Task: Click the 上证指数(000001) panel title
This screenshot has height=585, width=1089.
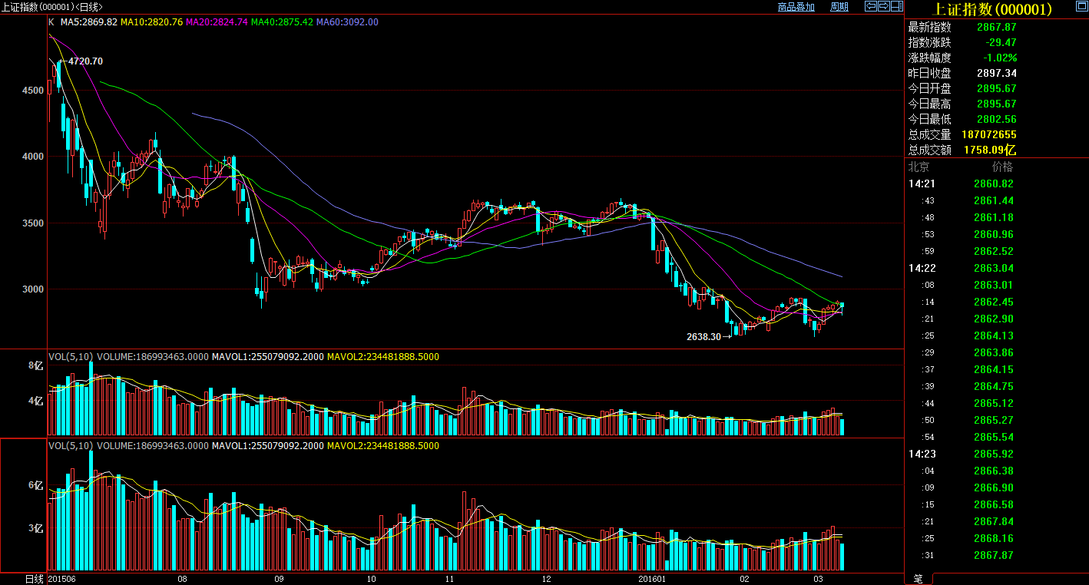Action: [991, 9]
